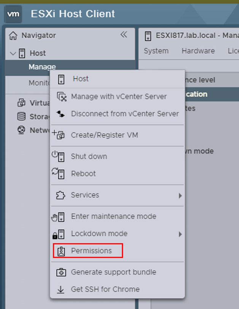Expand the Services submenu arrow
Viewport: 239px width, 309px height.
[180, 196]
